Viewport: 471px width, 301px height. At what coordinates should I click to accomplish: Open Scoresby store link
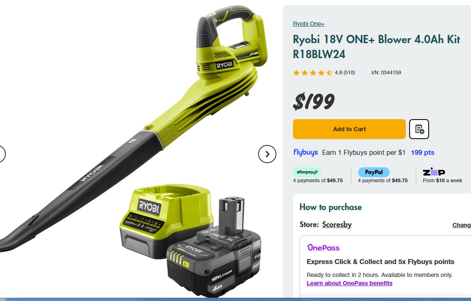[337, 225]
